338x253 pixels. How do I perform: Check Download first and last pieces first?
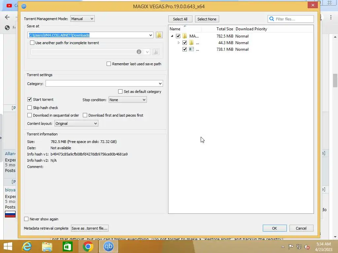(x=85, y=115)
